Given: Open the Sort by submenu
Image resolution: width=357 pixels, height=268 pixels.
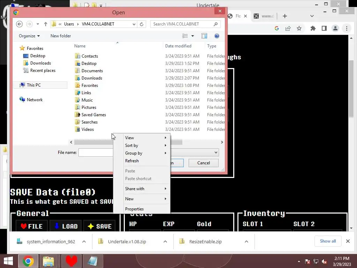Looking at the screenshot, I should click(142, 146).
